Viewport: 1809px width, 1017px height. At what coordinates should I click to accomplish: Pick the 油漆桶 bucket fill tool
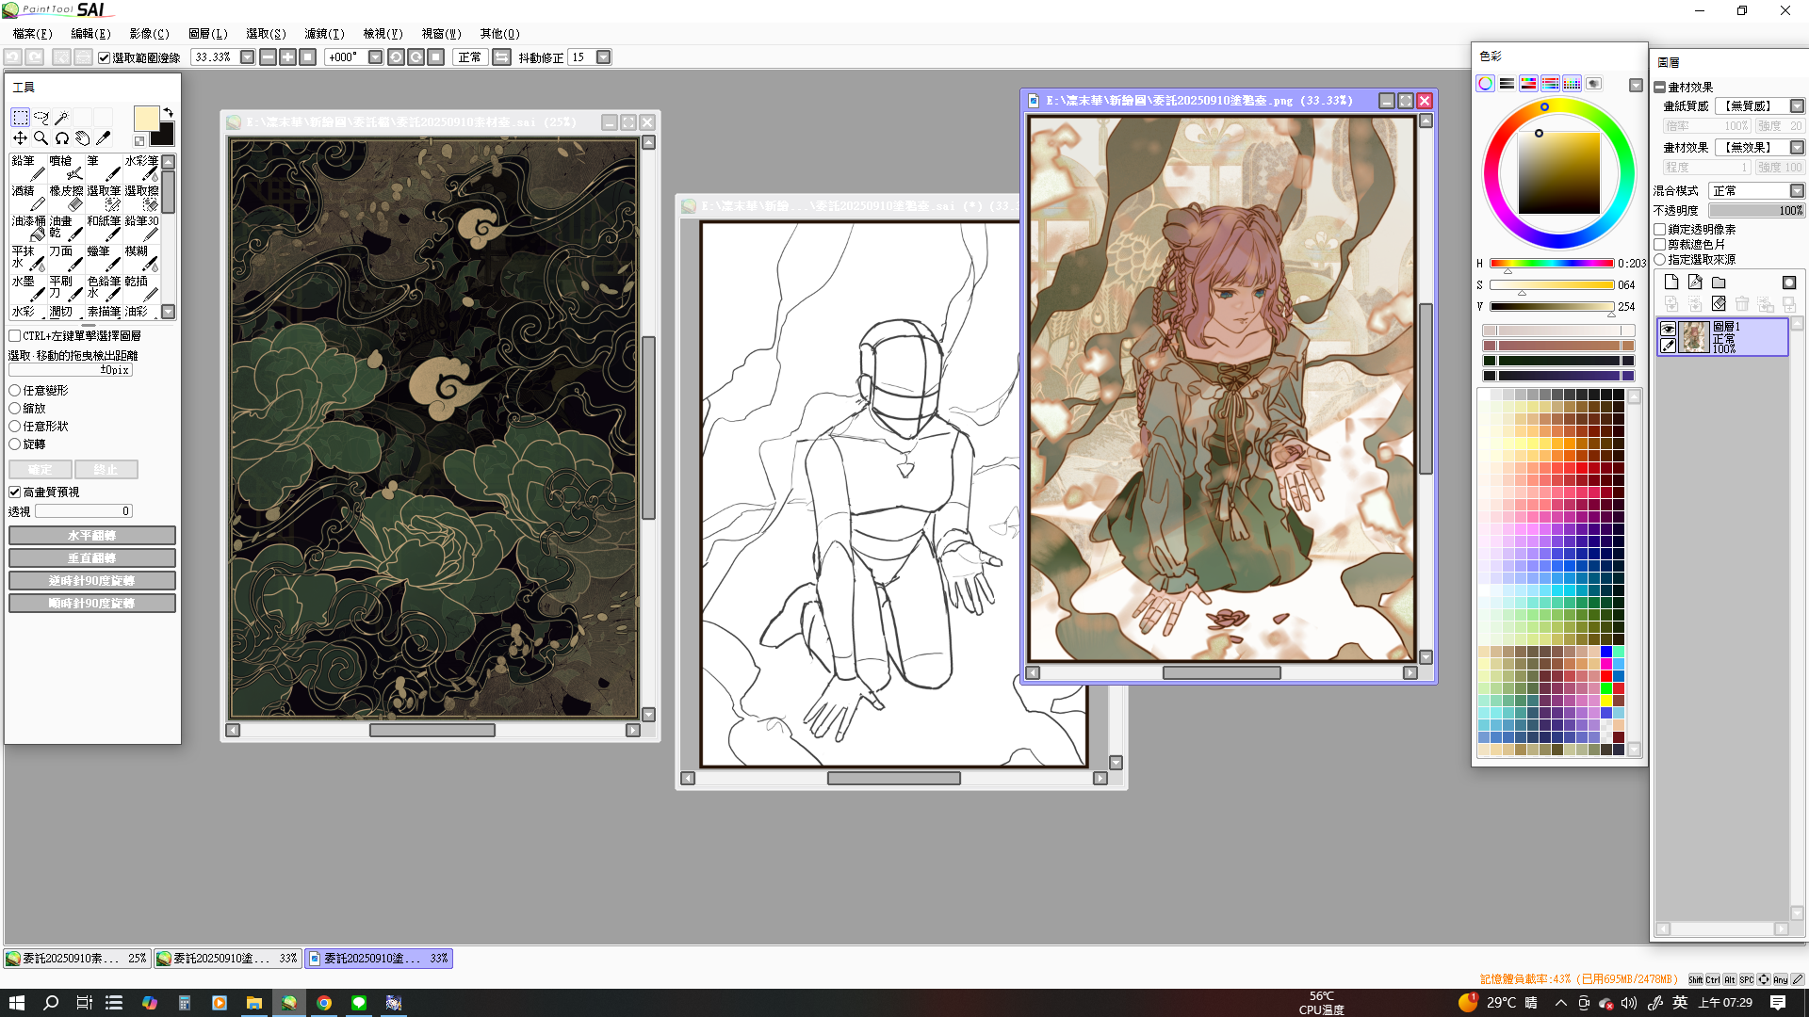pyautogui.click(x=28, y=228)
